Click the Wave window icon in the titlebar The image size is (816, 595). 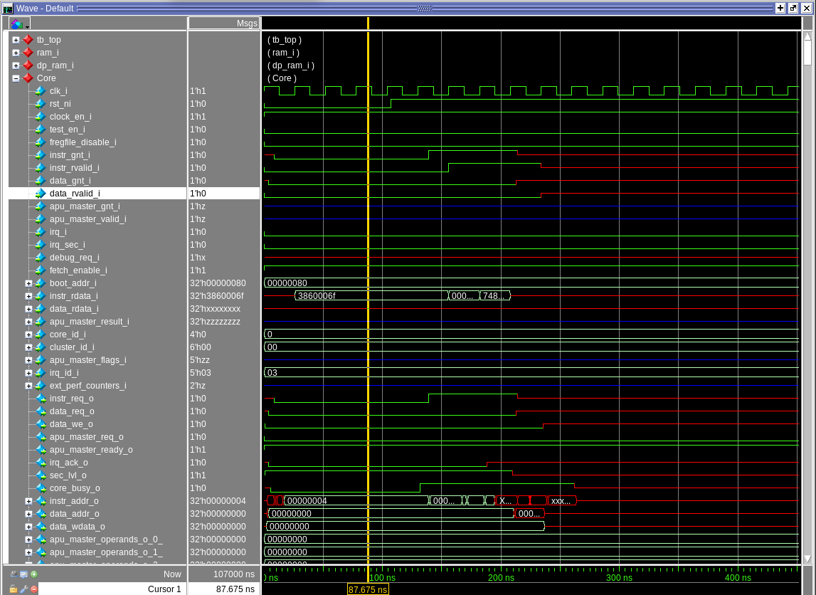(6, 9)
